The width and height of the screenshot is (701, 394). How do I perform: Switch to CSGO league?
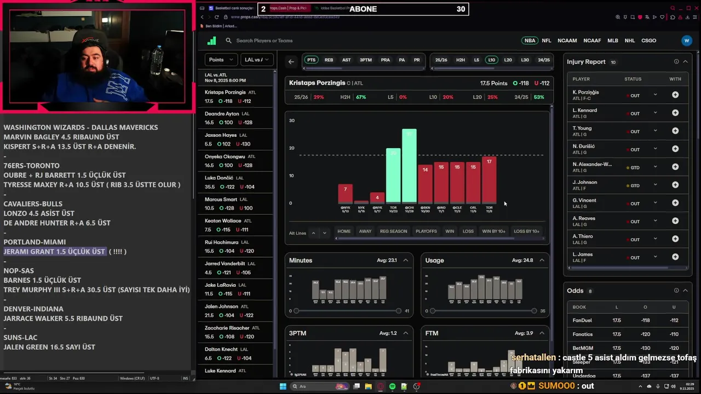point(648,40)
